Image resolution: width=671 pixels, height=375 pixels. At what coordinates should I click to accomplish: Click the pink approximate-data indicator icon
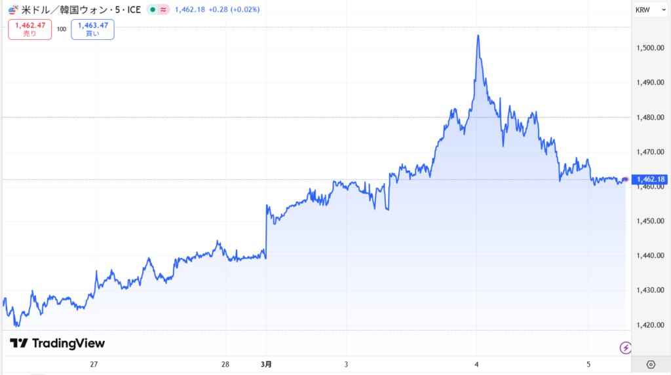click(163, 10)
